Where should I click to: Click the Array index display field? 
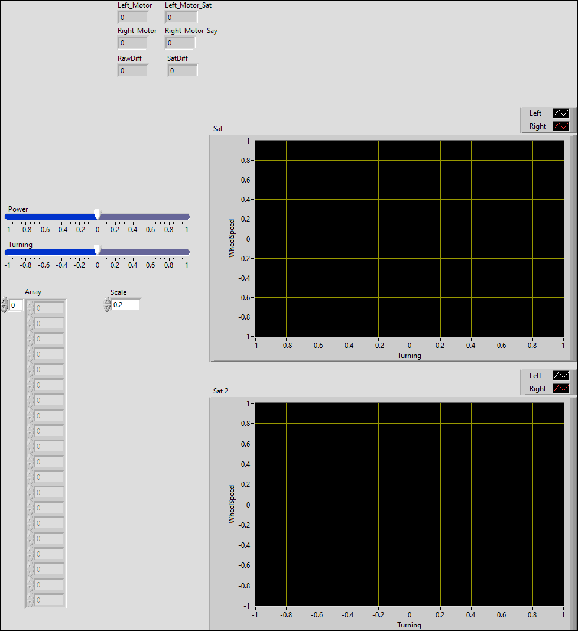tap(16, 305)
